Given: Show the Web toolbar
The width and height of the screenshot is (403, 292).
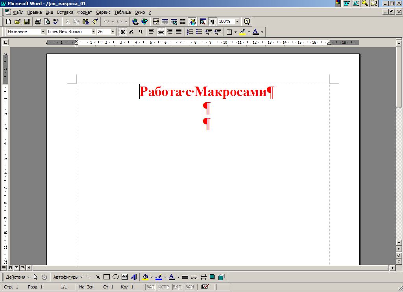Looking at the screenshot, I should pyautogui.click(x=144, y=22).
